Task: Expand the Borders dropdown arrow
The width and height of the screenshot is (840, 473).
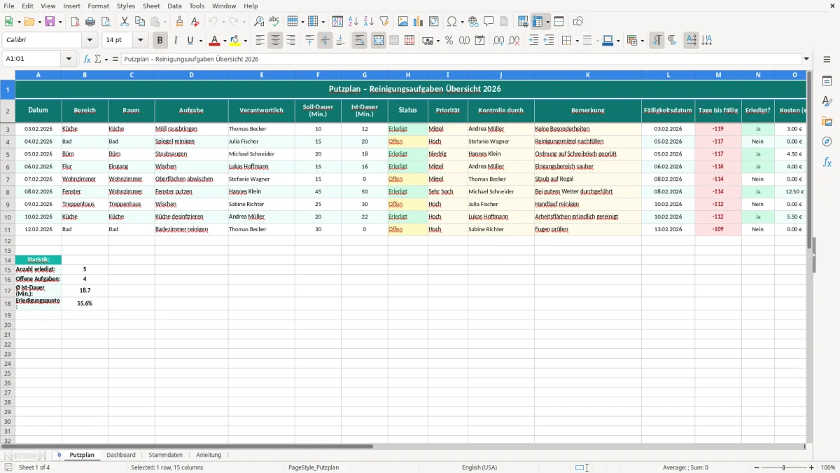Action: [x=577, y=41]
